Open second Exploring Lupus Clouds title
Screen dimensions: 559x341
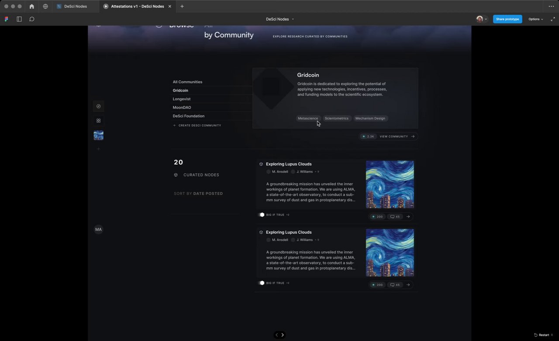click(289, 232)
